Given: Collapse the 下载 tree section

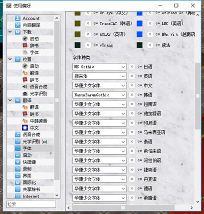Looking at the screenshot, I should pyautogui.click(x=10, y=32).
